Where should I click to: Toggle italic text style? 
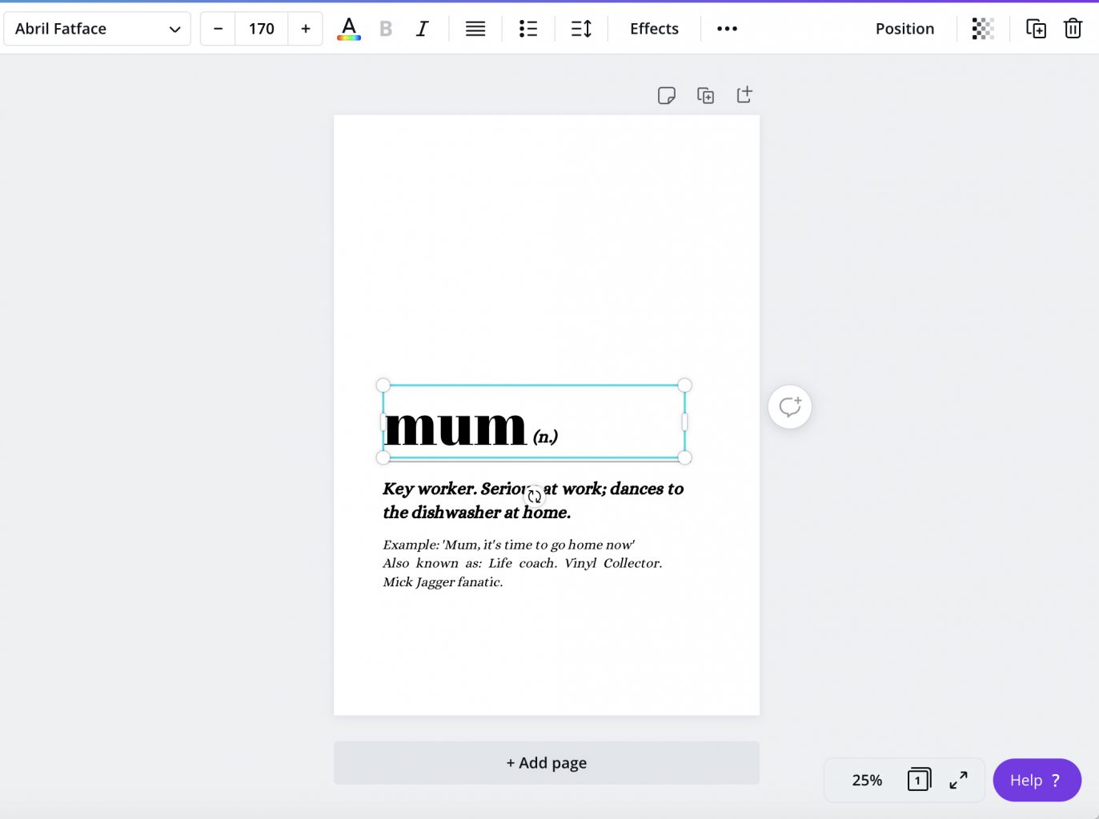422,29
